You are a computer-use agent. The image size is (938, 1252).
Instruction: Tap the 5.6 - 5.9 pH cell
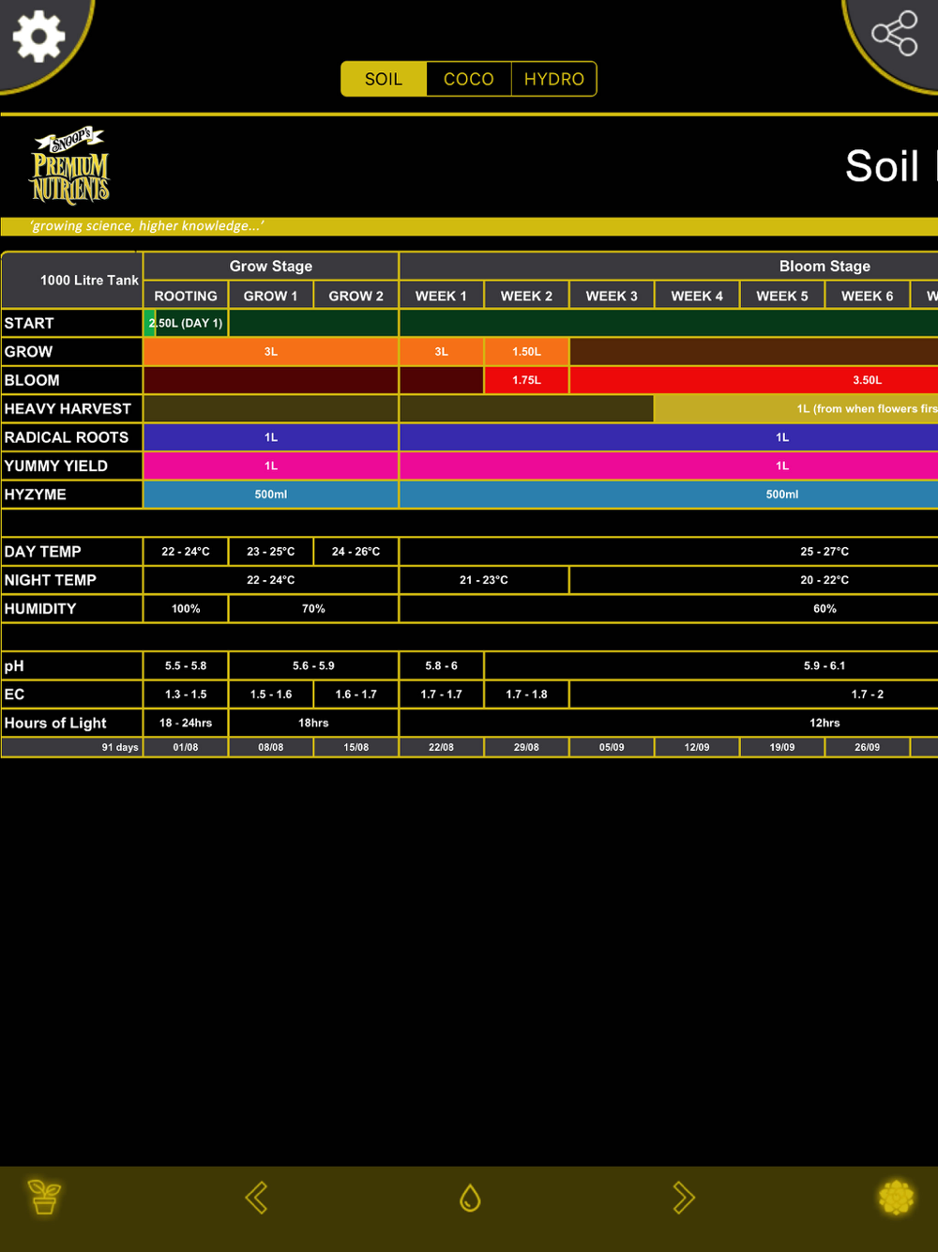(x=313, y=666)
